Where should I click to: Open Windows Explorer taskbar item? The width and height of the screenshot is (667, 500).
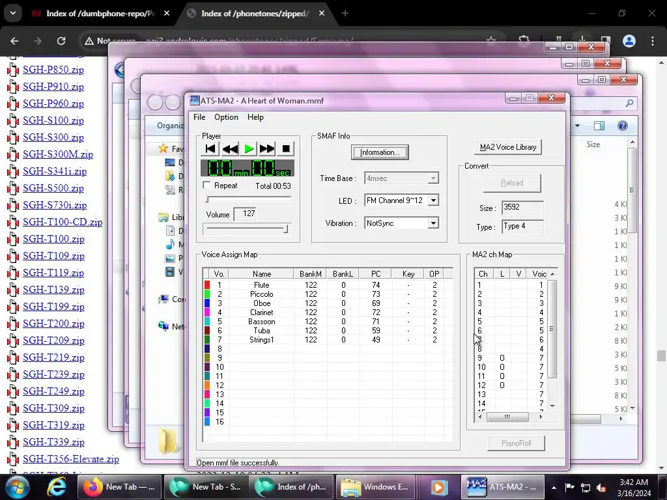pyautogui.click(x=376, y=487)
